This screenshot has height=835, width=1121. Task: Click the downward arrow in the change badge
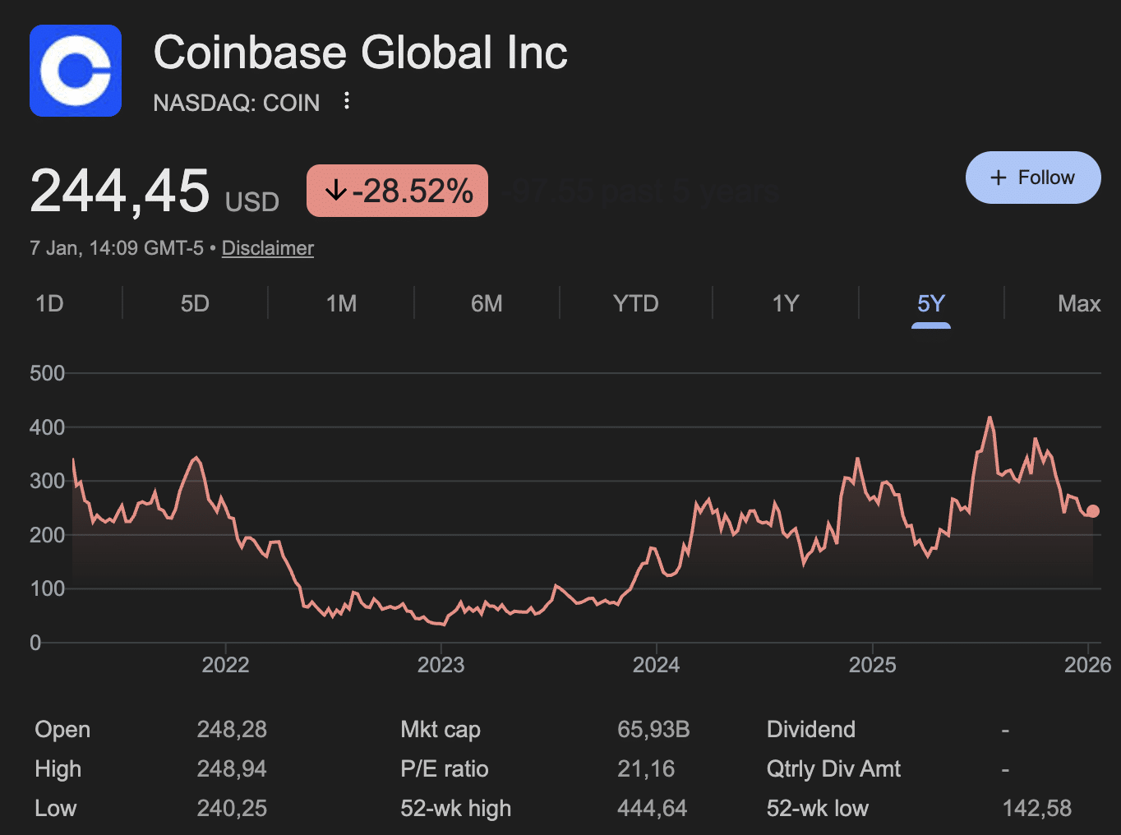point(336,190)
